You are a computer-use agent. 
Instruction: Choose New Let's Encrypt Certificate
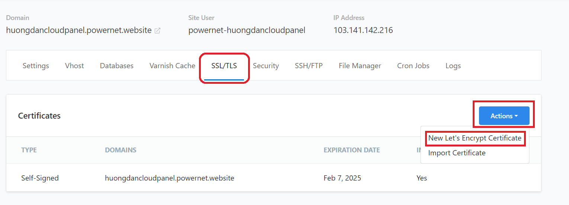coord(475,138)
